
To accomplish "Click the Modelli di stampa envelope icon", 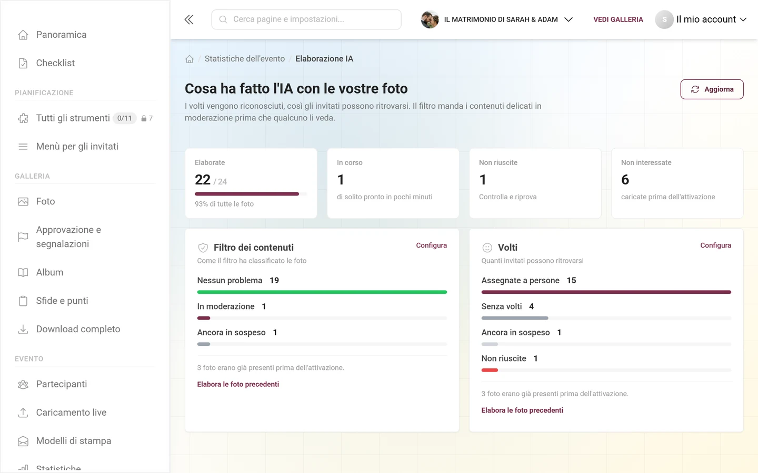I will [x=23, y=441].
